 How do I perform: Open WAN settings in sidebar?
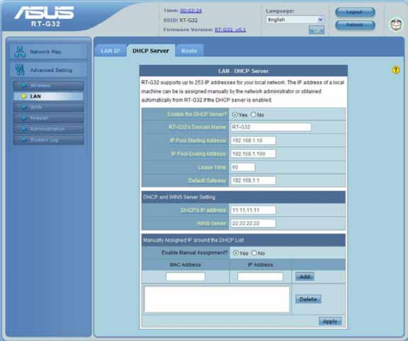click(49, 107)
